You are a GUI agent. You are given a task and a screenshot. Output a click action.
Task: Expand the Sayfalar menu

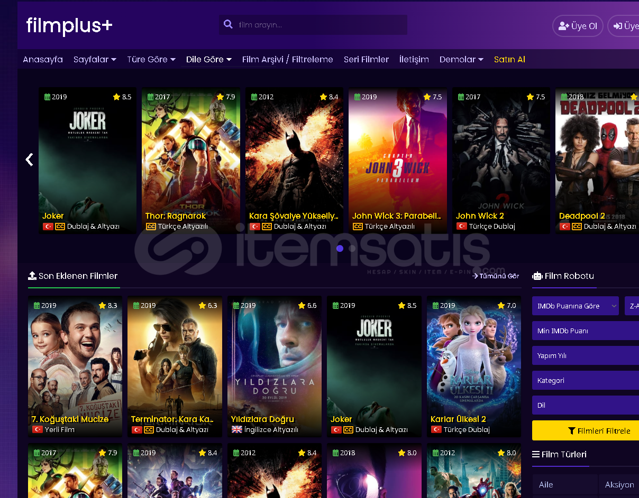click(95, 59)
